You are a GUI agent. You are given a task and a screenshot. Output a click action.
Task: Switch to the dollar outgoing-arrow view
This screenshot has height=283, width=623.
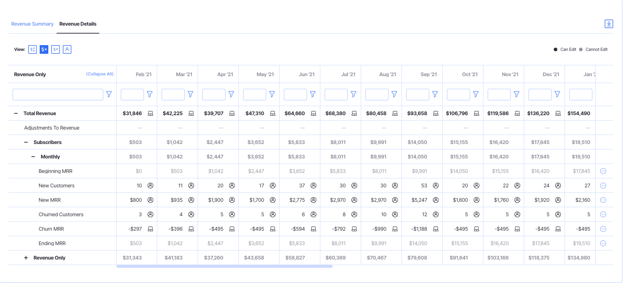[56, 49]
